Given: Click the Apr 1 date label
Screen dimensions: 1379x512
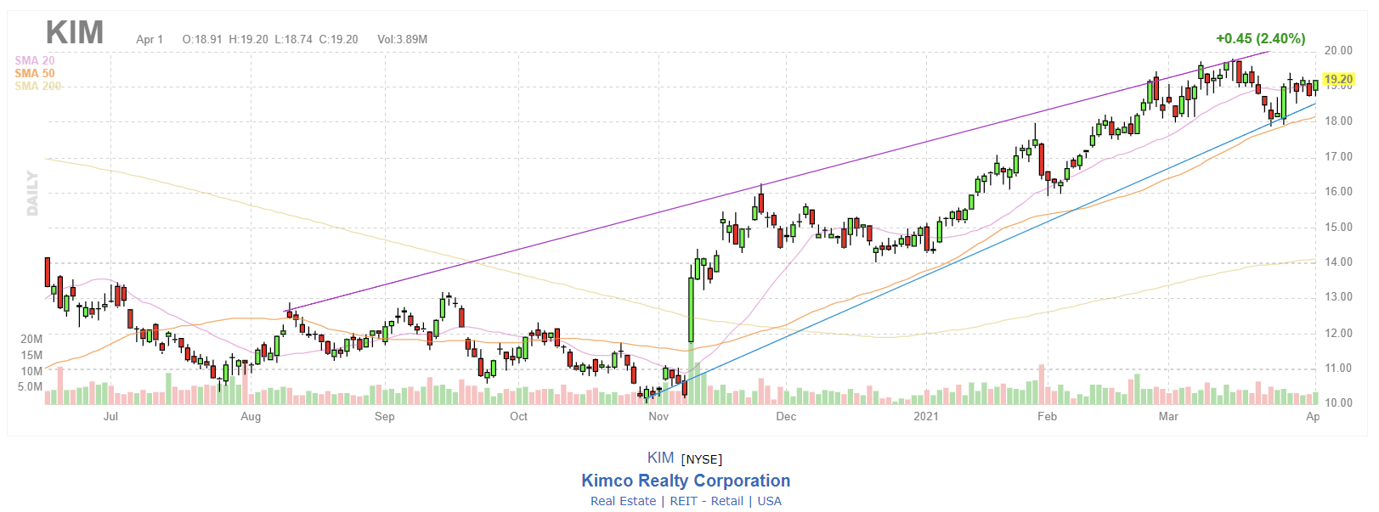Looking at the screenshot, I should pos(150,39).
